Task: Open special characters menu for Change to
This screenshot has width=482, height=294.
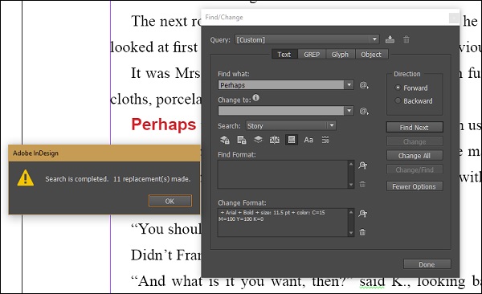Action: [364, 111]
